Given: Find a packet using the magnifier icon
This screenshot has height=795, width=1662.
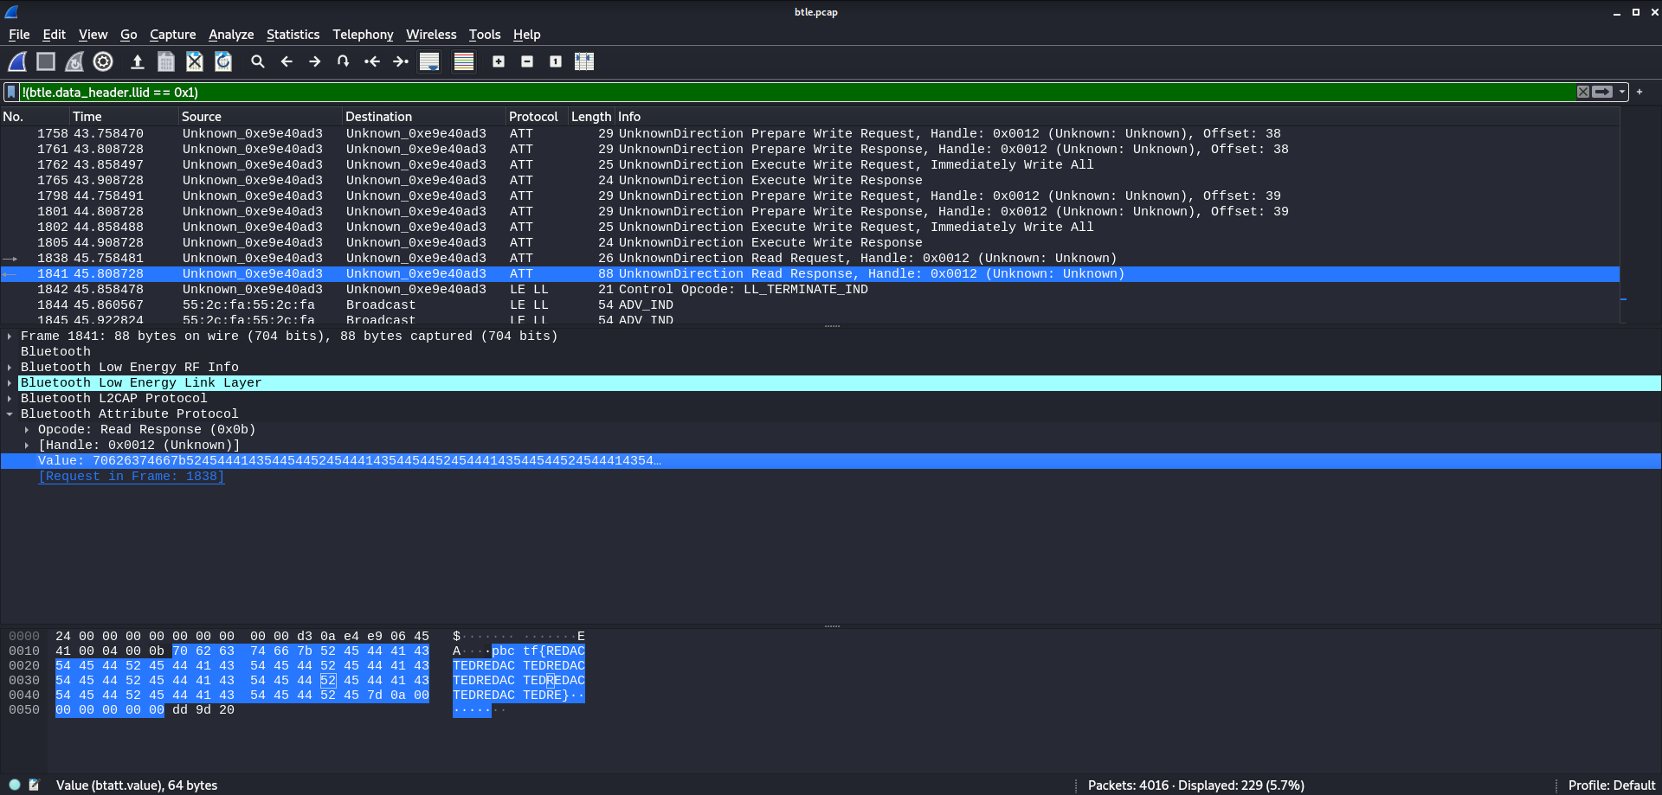Looking at the screenshot, I should 258,61.
